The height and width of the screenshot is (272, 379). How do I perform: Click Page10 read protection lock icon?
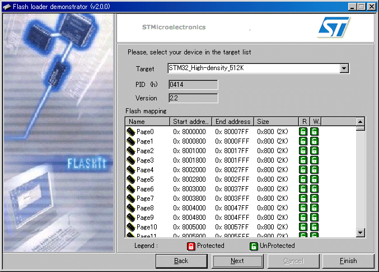pos(303,227)
